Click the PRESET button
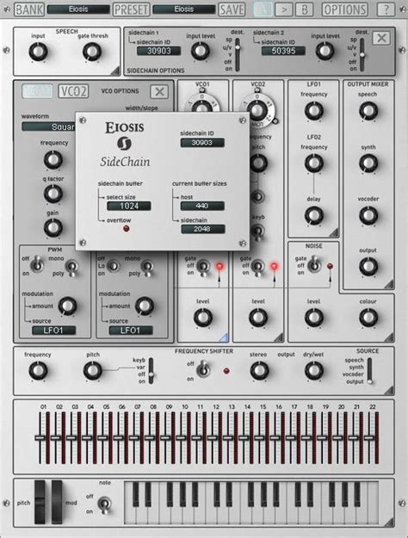 pos(131,9)
